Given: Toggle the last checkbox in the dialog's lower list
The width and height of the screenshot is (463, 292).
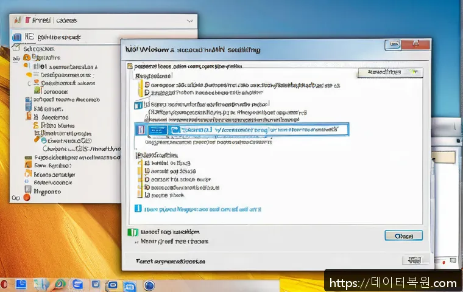Looking at the screenshot, I should coord(147,195).
